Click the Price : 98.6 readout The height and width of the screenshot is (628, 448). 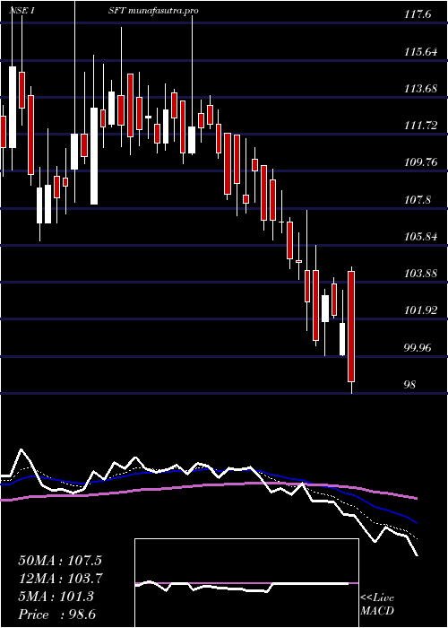click(57, 615)
